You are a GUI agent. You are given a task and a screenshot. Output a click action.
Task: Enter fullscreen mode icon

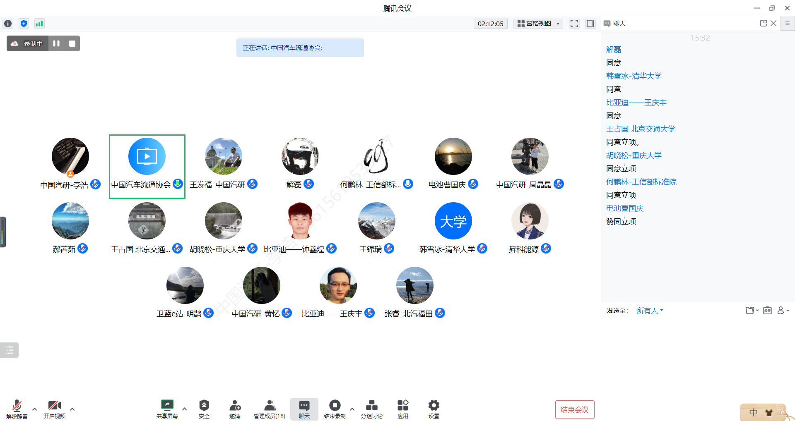pyautogui.click(x=574, y=24)
